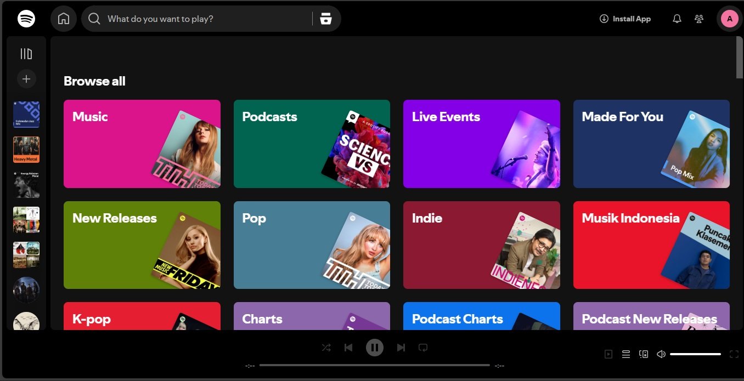Open Connect to a device icon

[x=644, y=354]
